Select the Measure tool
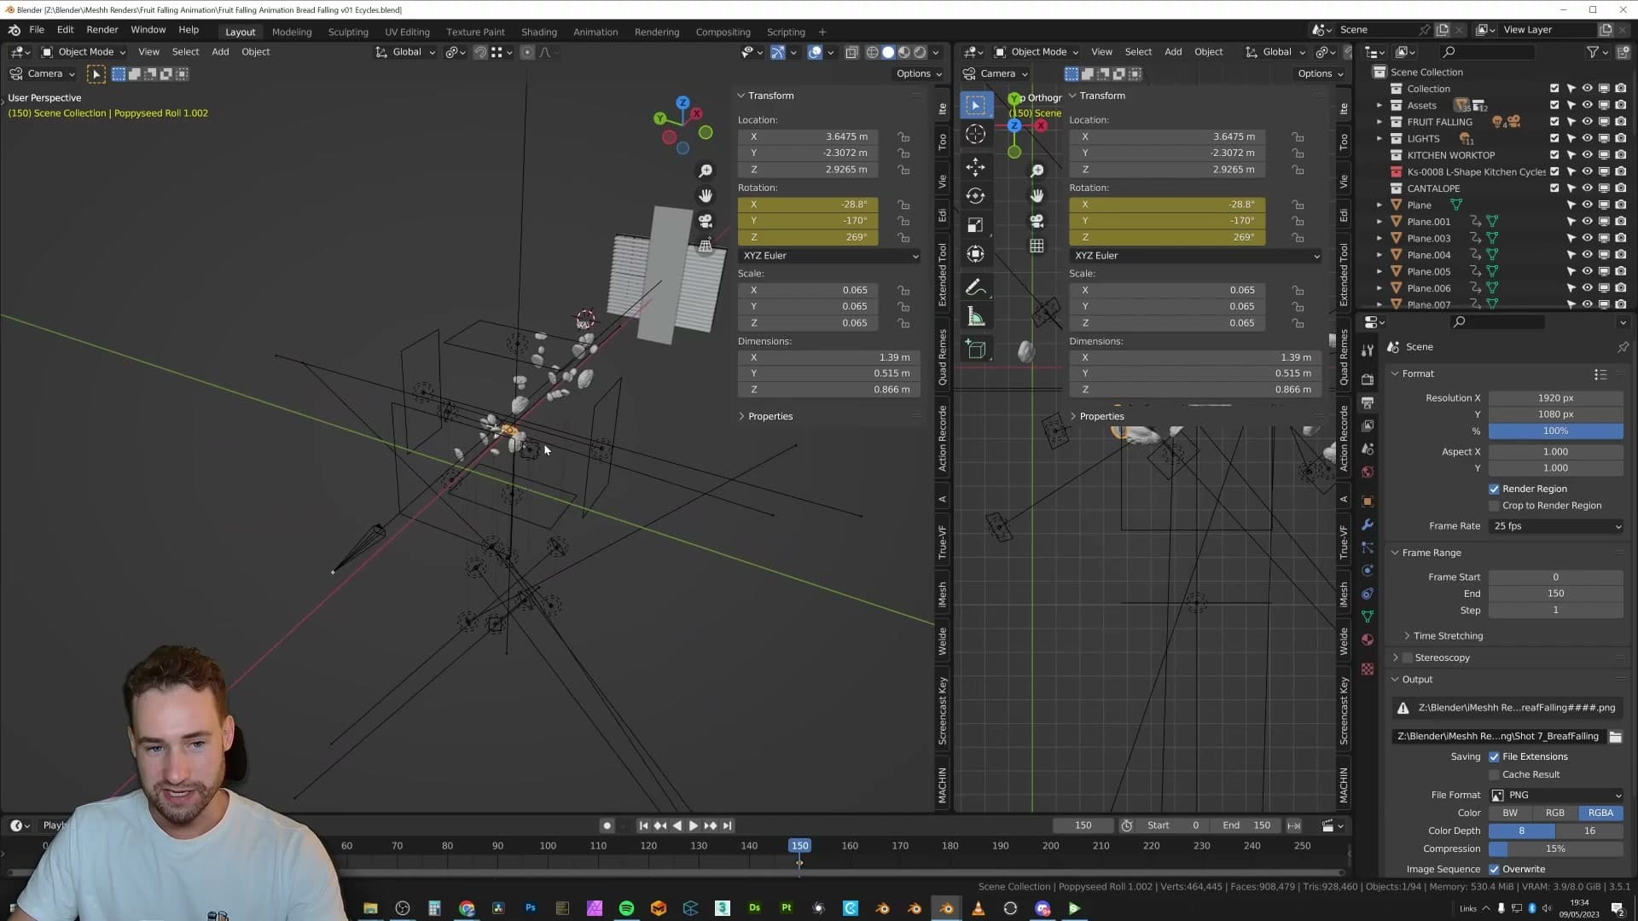1638x921 pixels. 975,317
